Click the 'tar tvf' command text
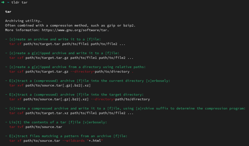This screenshot has width=249, height=146. (x=16, y=127)
